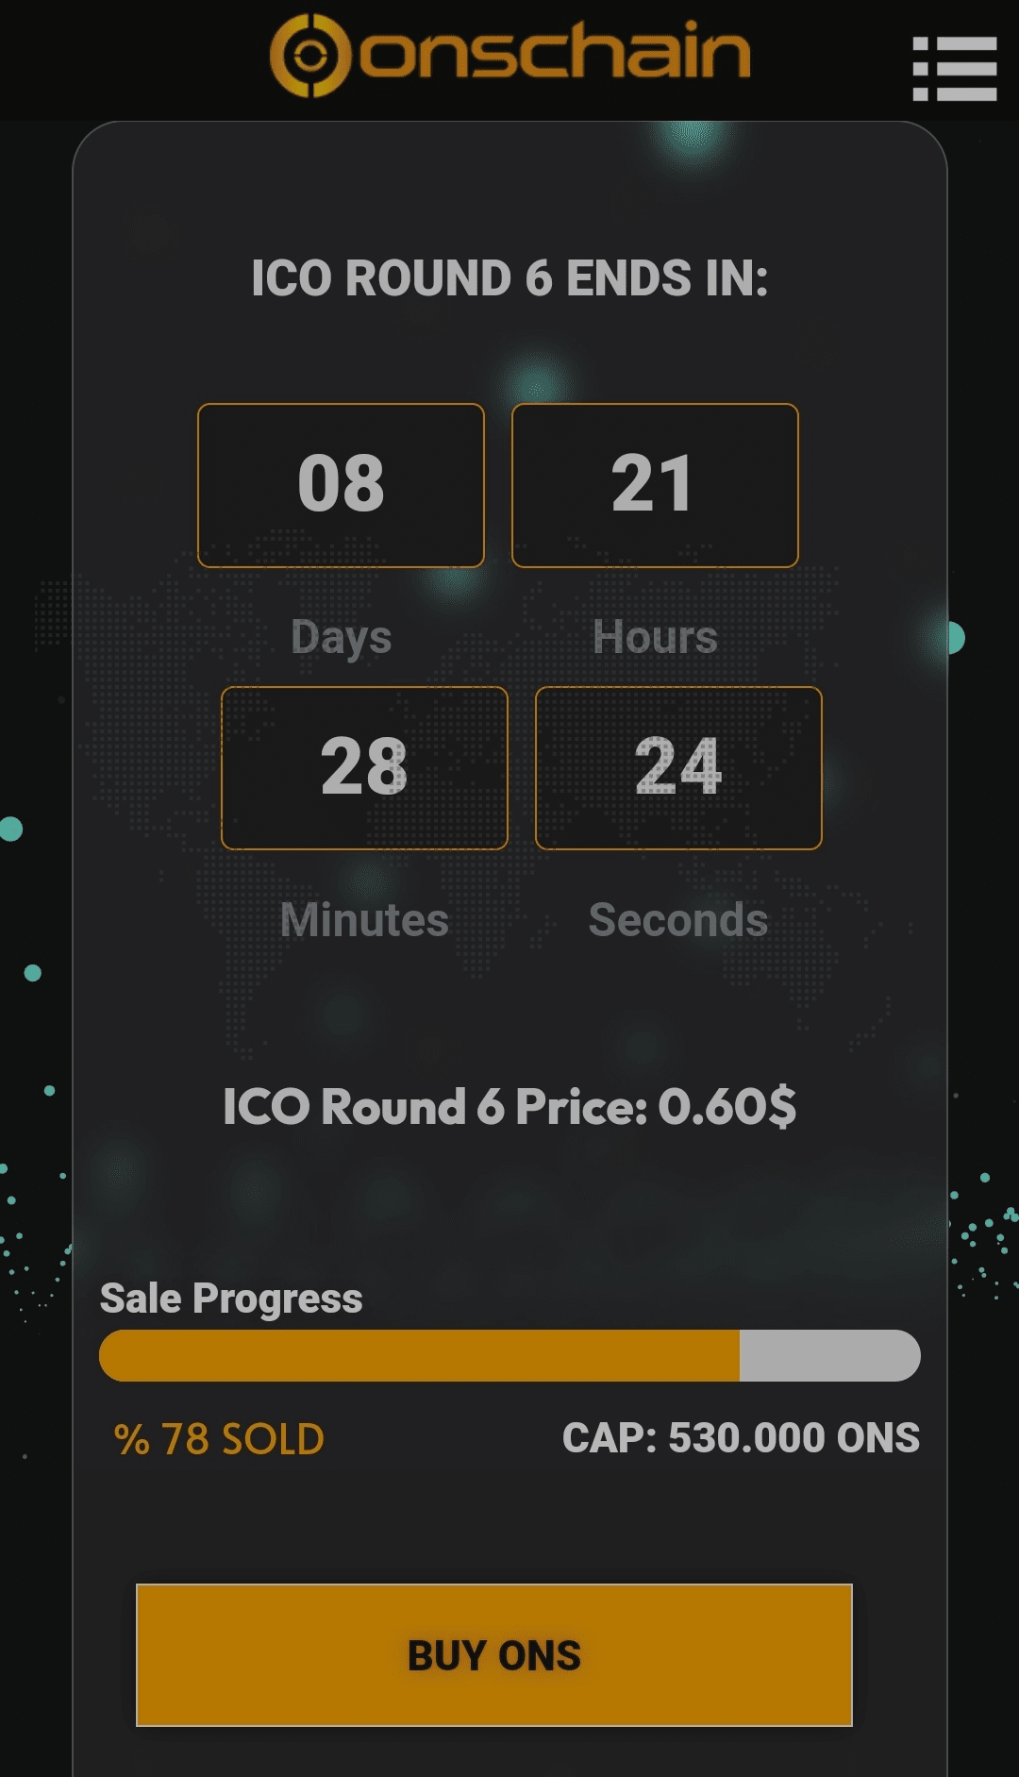Click the teal half-circle on card's right edge
Viewport: 1019px width, 1777px height.
pos(955,638)
